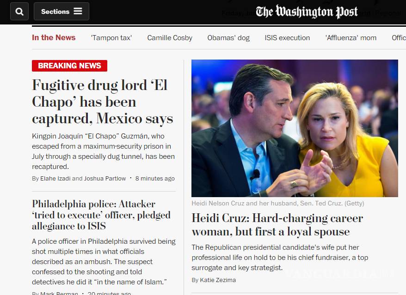Click the Ted and Heidi Cruz photo
The width and height of the screenshot is (406, 295).
[295, 128]
